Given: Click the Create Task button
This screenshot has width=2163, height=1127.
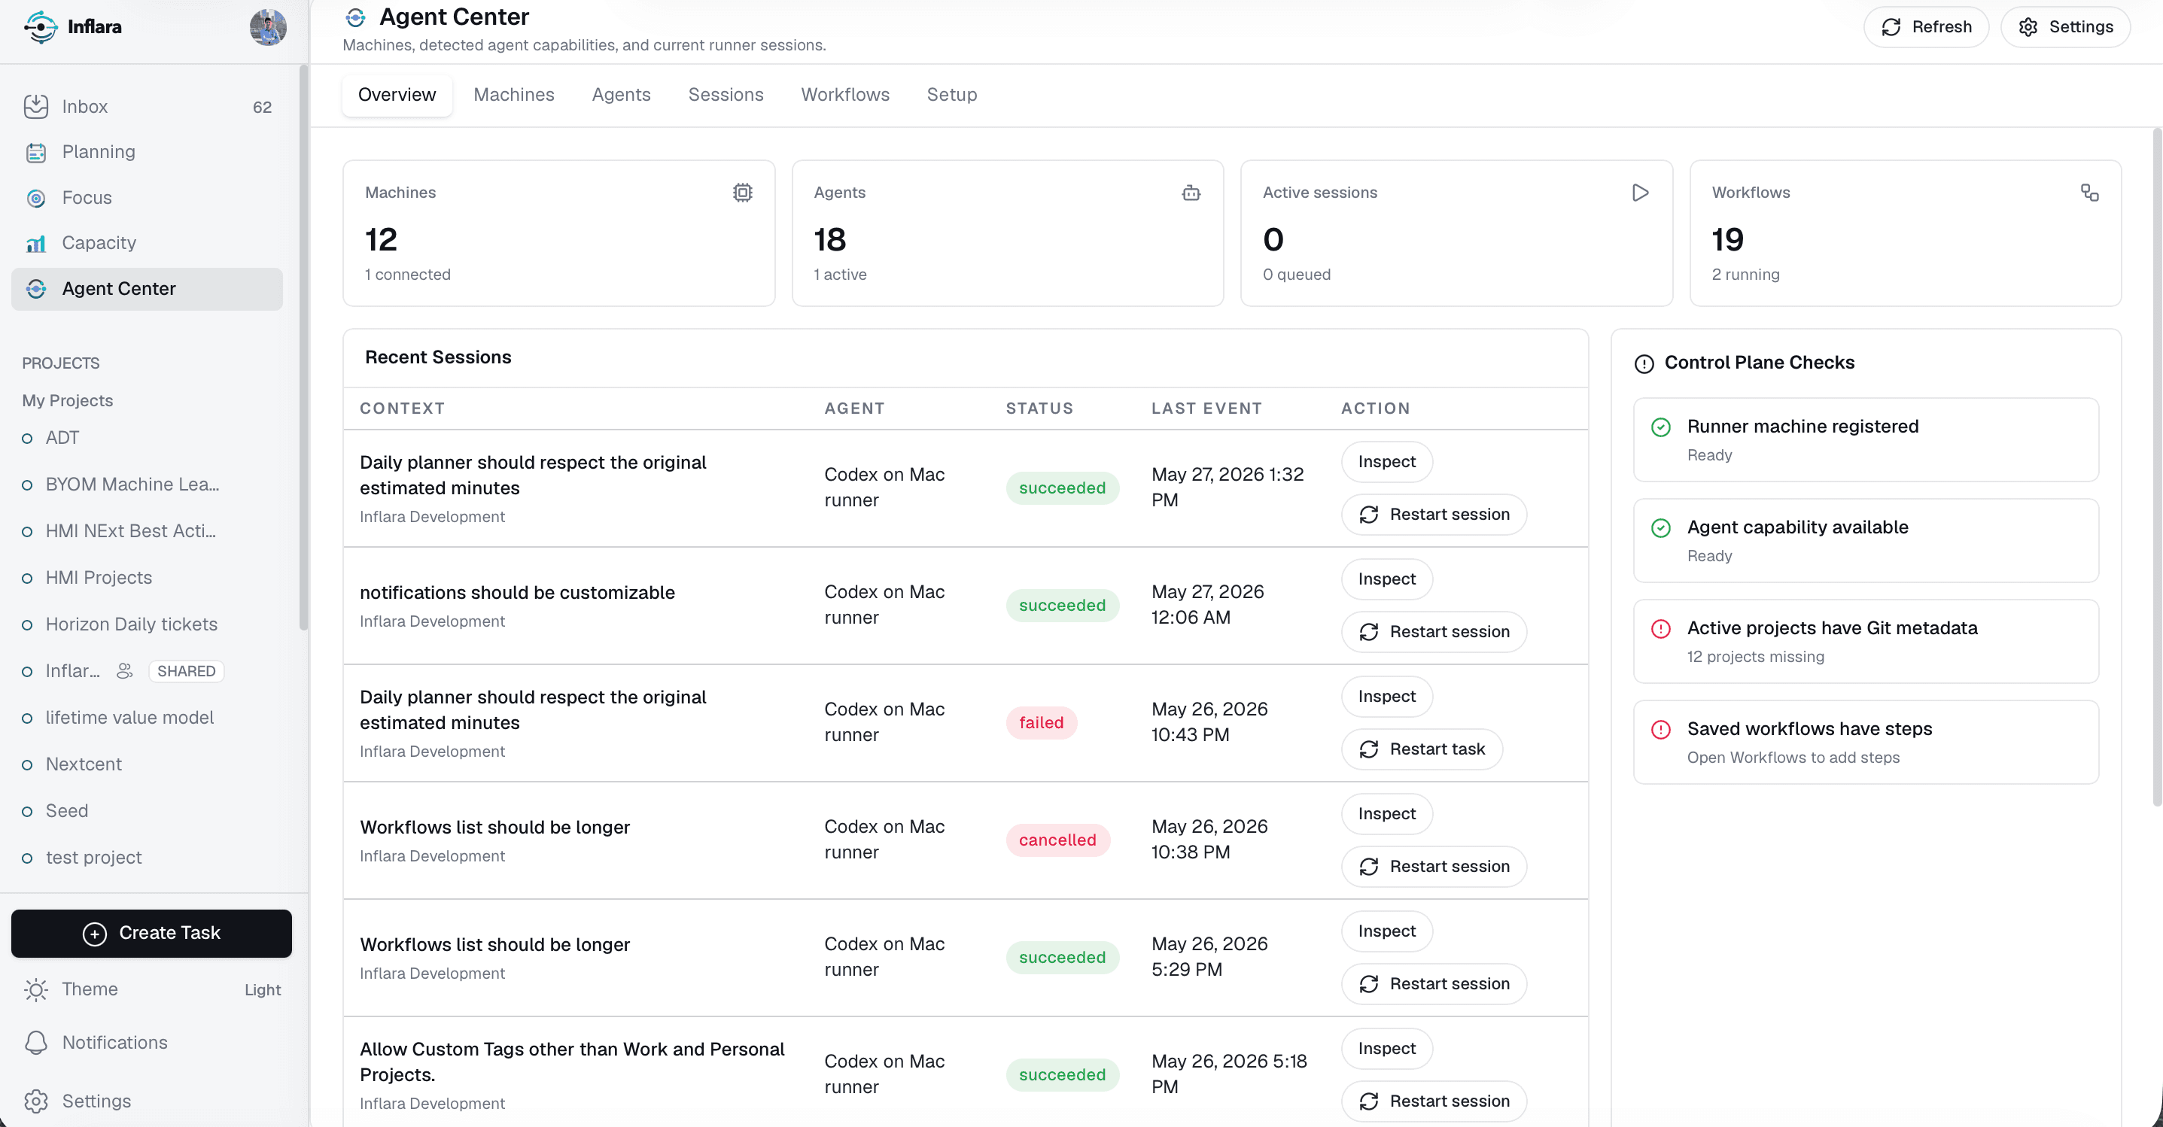Looking at the screenshot, I should [151, 933].
